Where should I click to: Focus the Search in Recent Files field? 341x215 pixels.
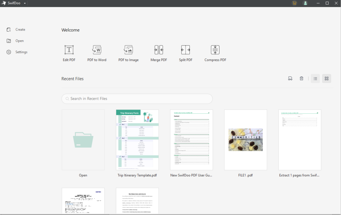point(137,99)
